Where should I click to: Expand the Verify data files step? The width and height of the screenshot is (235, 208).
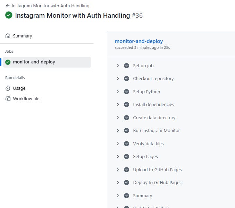tap(118, 144)
